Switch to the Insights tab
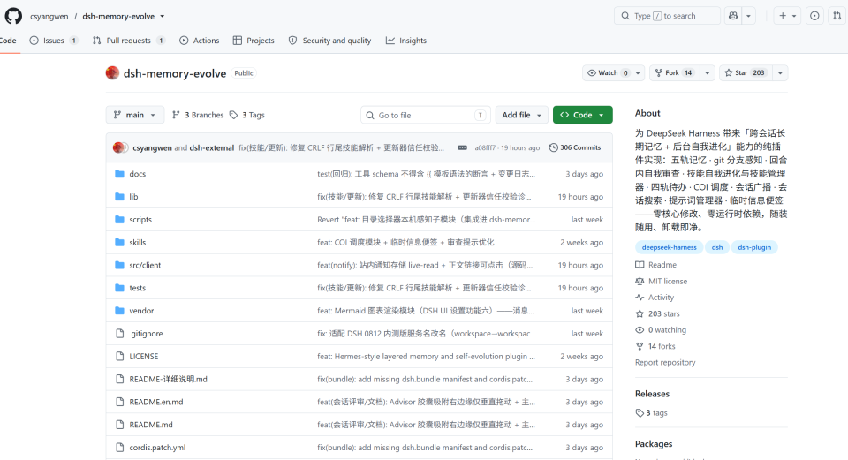848x460 pixels. pos(406,41)
